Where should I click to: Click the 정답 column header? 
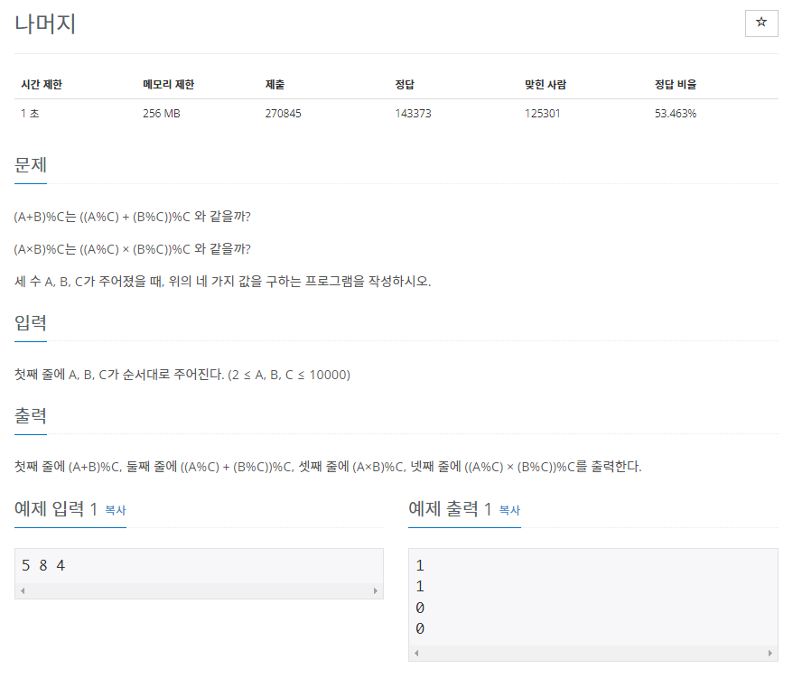[x=405, y=85]
